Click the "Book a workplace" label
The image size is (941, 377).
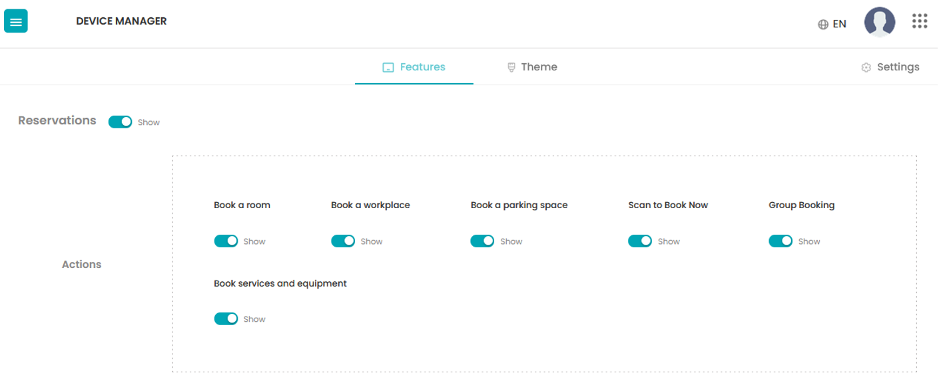tap(370, 205)
